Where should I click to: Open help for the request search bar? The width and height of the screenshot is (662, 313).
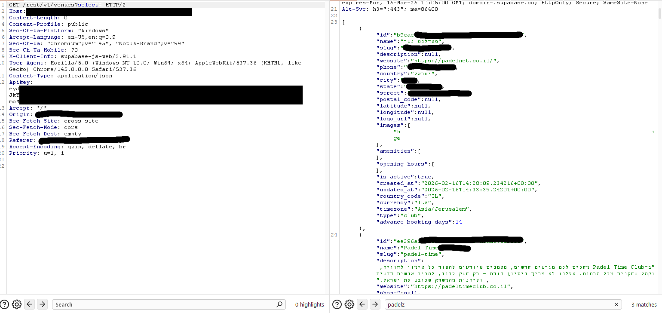point(4,304)
